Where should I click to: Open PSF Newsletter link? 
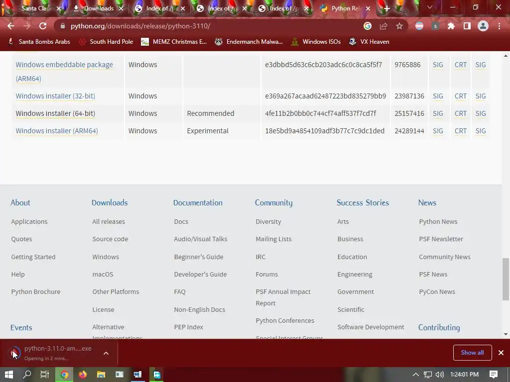coord(441,239)
